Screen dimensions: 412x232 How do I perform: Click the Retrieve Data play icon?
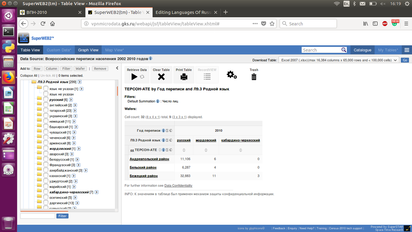click(x=134, y=77)
